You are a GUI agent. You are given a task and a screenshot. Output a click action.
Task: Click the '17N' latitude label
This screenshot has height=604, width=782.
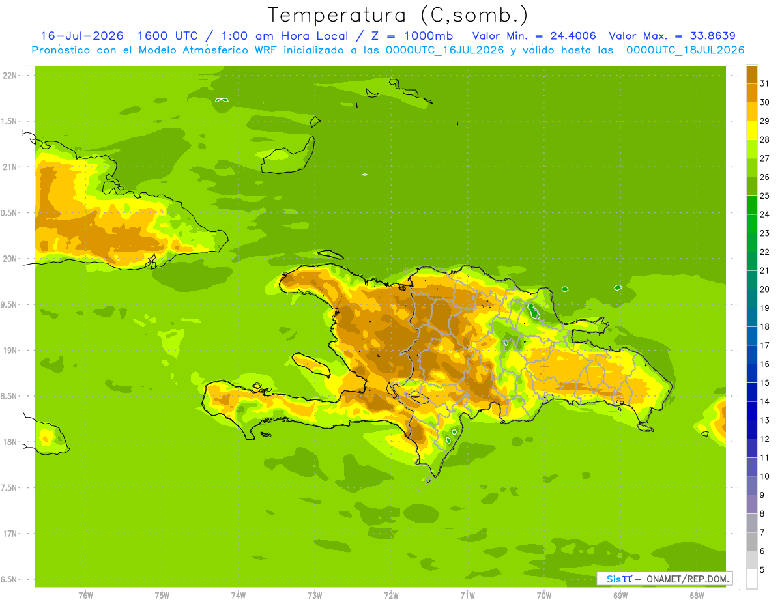point(10,534)
